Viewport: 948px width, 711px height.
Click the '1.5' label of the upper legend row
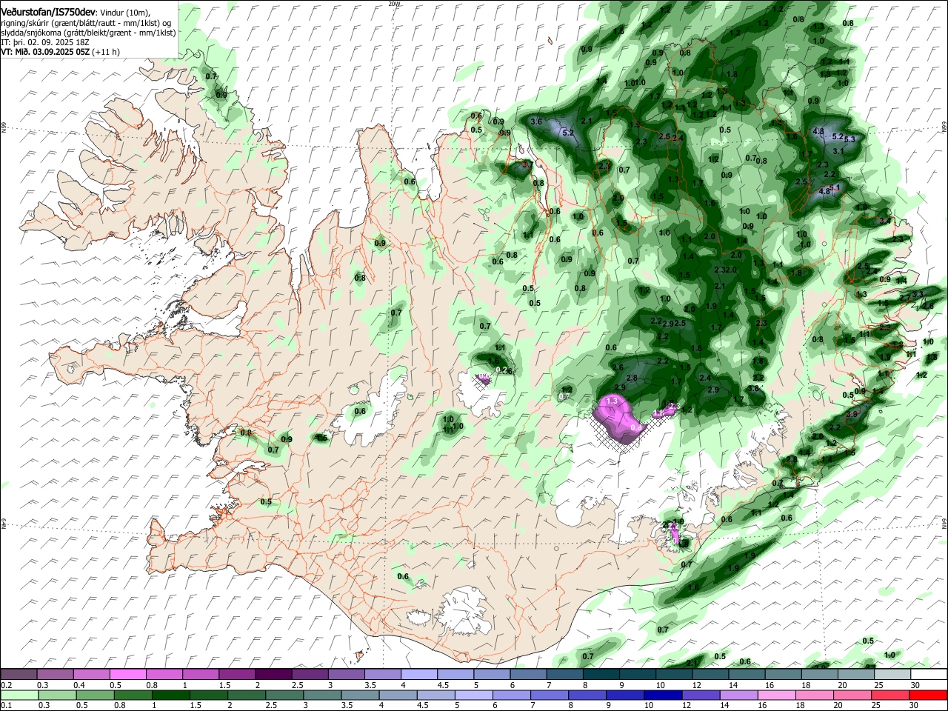pos(224,685)
